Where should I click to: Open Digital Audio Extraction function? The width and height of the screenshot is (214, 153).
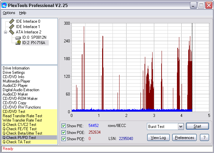coord(21,90)
